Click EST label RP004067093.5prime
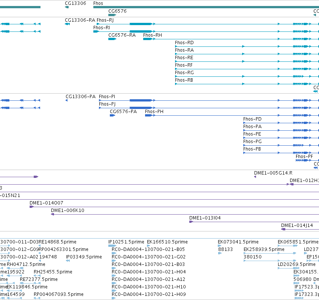Viewport: 319px width, 300px height. click(x=58, y=294)
